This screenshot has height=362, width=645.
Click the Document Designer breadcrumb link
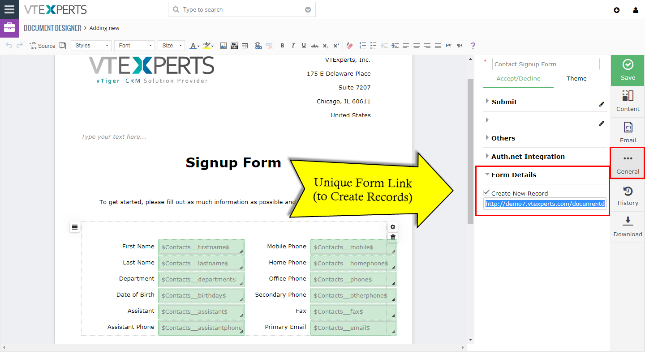pos(52,28)
